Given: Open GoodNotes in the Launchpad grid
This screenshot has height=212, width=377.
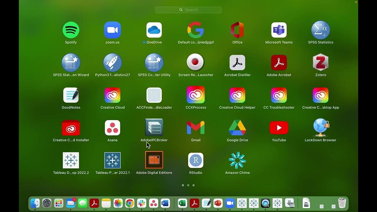Looking at the screenshot, I should [x=71, y=95].
